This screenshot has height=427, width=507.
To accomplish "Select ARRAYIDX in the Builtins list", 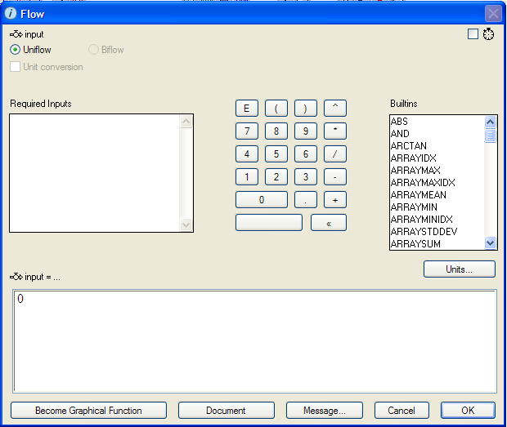I will point(414,158).
